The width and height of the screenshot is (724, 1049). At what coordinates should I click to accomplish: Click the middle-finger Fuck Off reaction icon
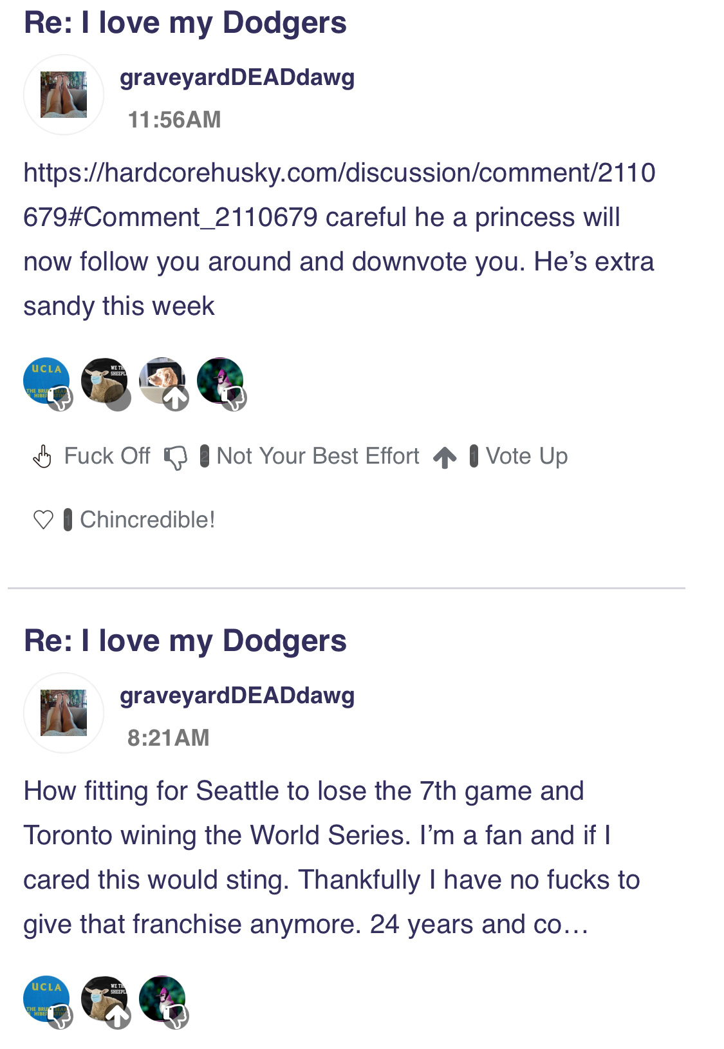coord(42,457)
